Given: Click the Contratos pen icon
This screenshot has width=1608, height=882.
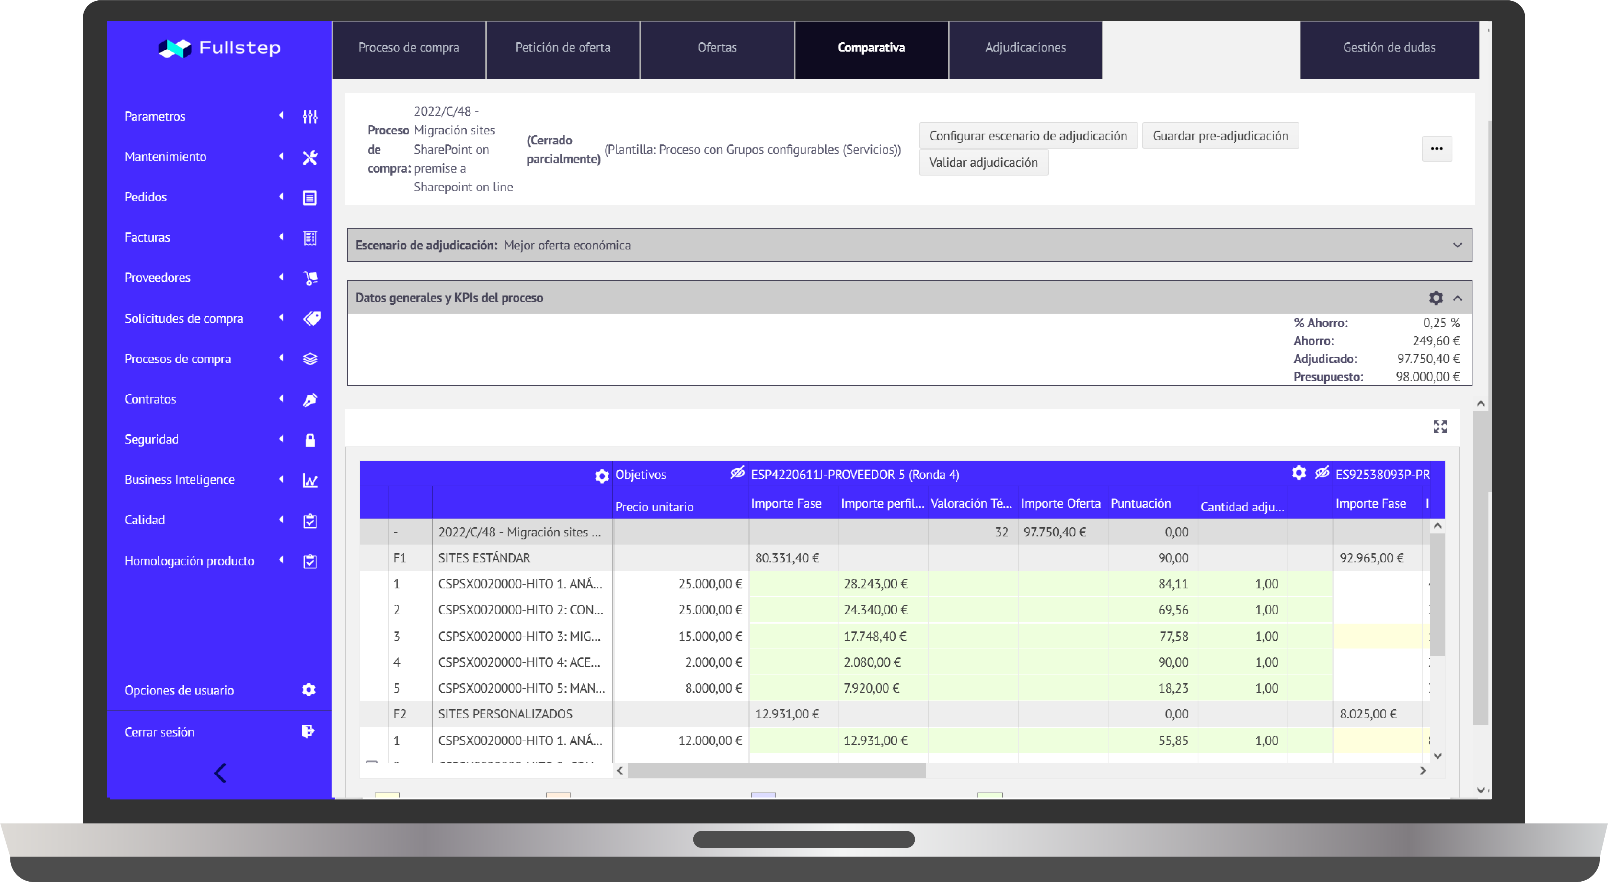Looking at the screenshot, I should coord(310,399).
